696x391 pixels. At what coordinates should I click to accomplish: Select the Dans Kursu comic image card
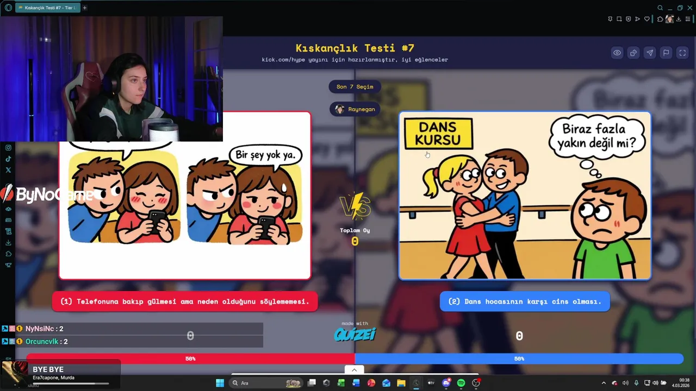(x=525, y=195)
